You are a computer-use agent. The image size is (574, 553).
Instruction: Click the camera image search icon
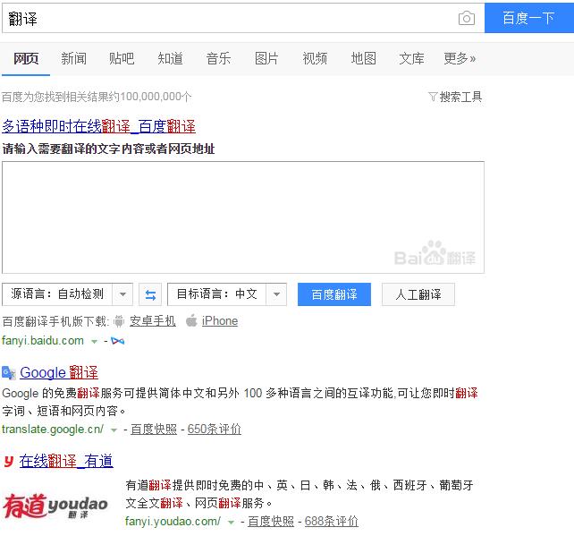[467, 18]
